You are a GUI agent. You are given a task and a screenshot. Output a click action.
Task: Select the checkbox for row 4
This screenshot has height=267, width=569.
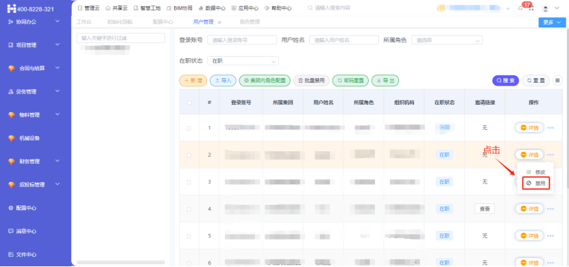click(189, 209)
